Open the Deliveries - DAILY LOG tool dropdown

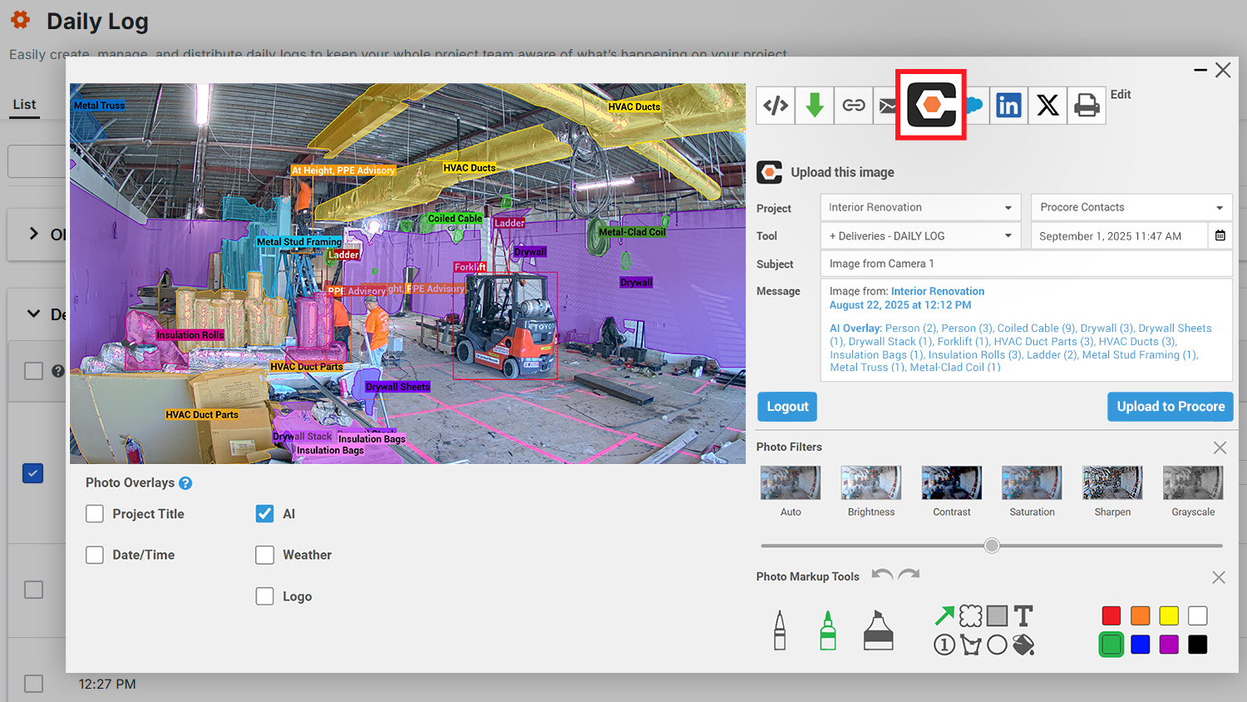click(x=920, y=236)
